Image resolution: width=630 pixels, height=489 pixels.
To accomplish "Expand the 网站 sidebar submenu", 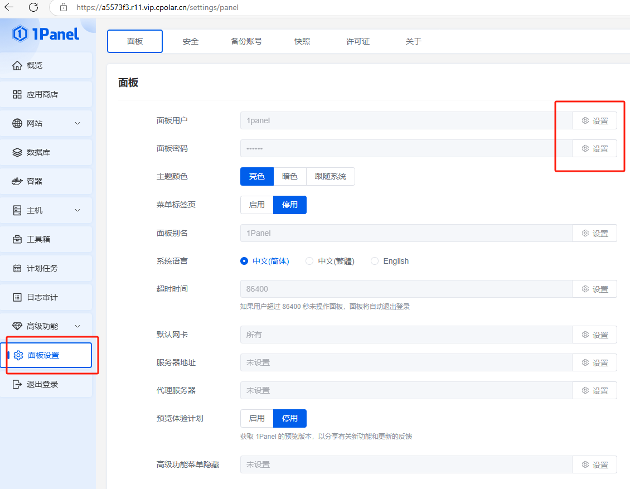I will pyautogui.click(x=77, y=123).
